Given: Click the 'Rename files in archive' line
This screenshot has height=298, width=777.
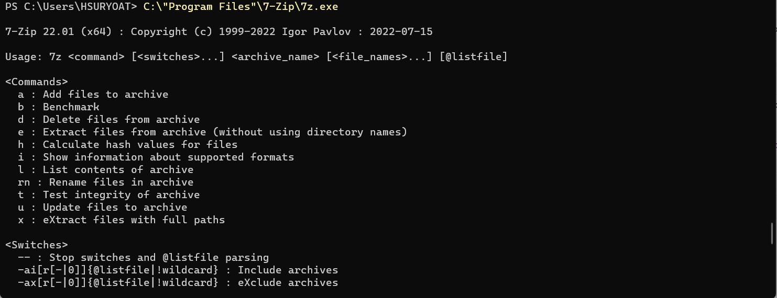Looking at the screenshot, I should coord(105,182).
